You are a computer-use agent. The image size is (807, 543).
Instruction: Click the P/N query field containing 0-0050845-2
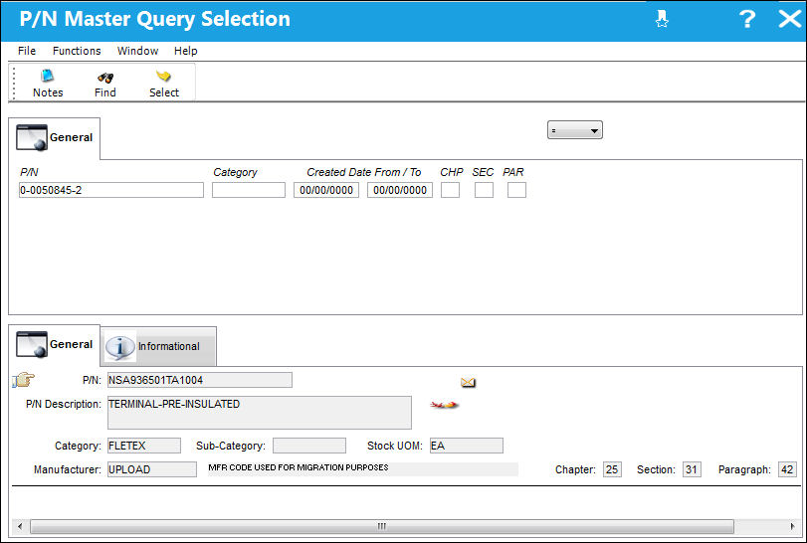coord(111,190)
